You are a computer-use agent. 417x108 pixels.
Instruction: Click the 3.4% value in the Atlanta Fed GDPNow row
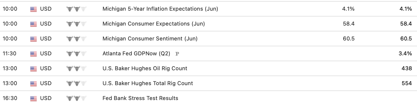pos(405,53)
